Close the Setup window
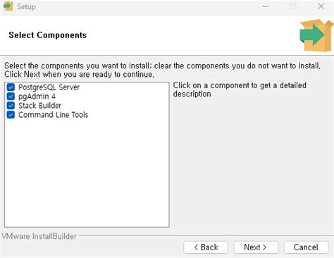This screenshot has width=334, height=258. click(321, 6)
